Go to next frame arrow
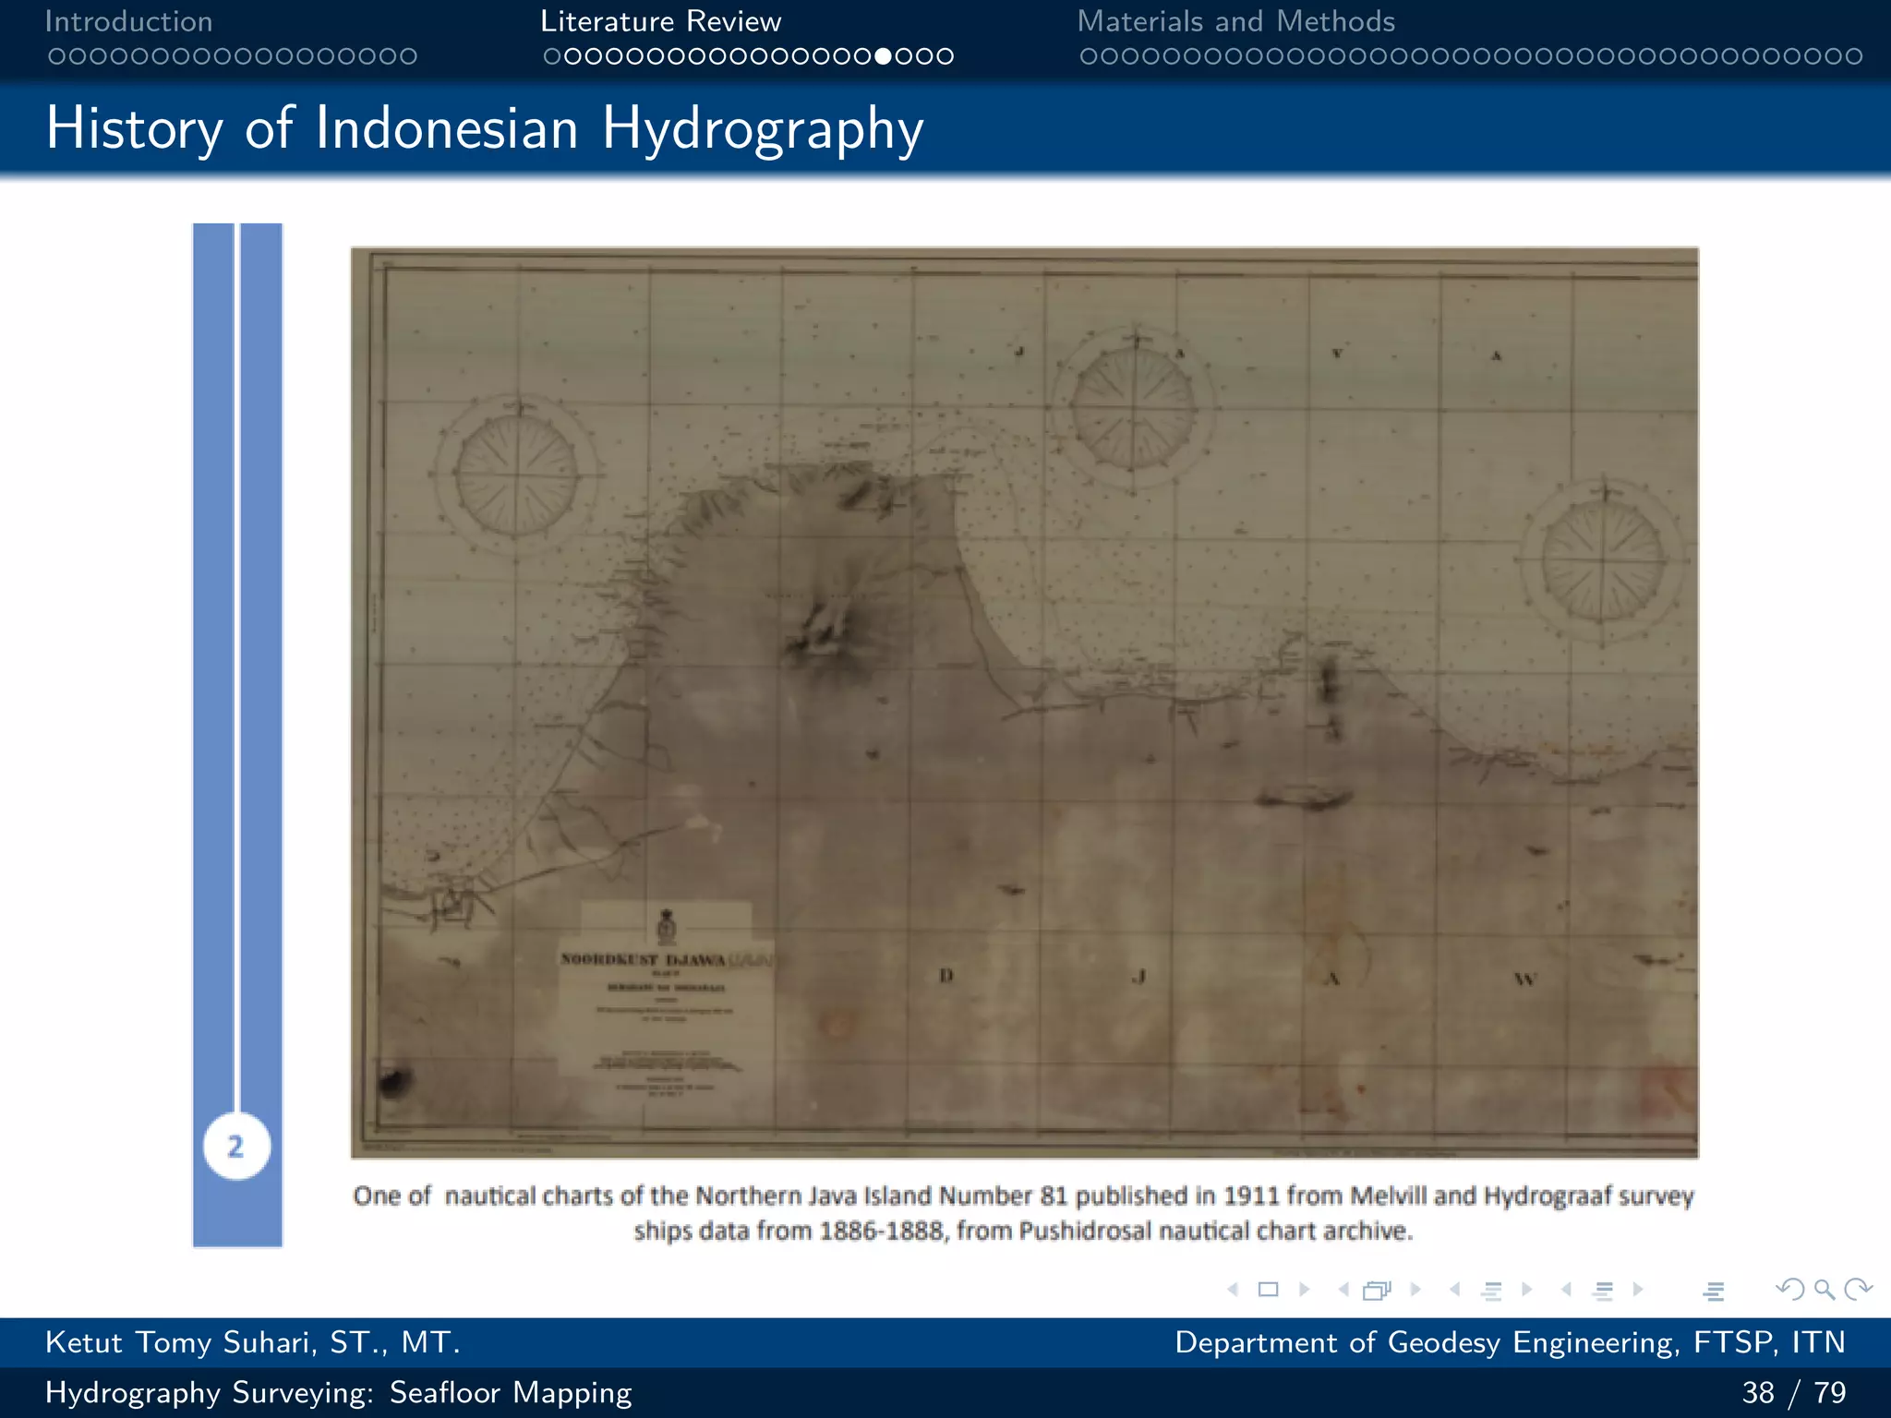Image resolution: width=1891 pixels, height=1418 pixels. [x=1415, y=1290]
